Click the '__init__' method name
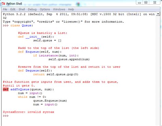The width and height of the screenshot is (162, 126). [33, 37]
